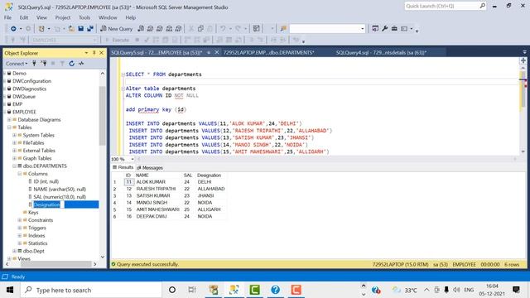The height and width of the screenshot is (298, 530).
Task: Open the available databases combo box showing EMPLOYEE
Action: (64, 40)
